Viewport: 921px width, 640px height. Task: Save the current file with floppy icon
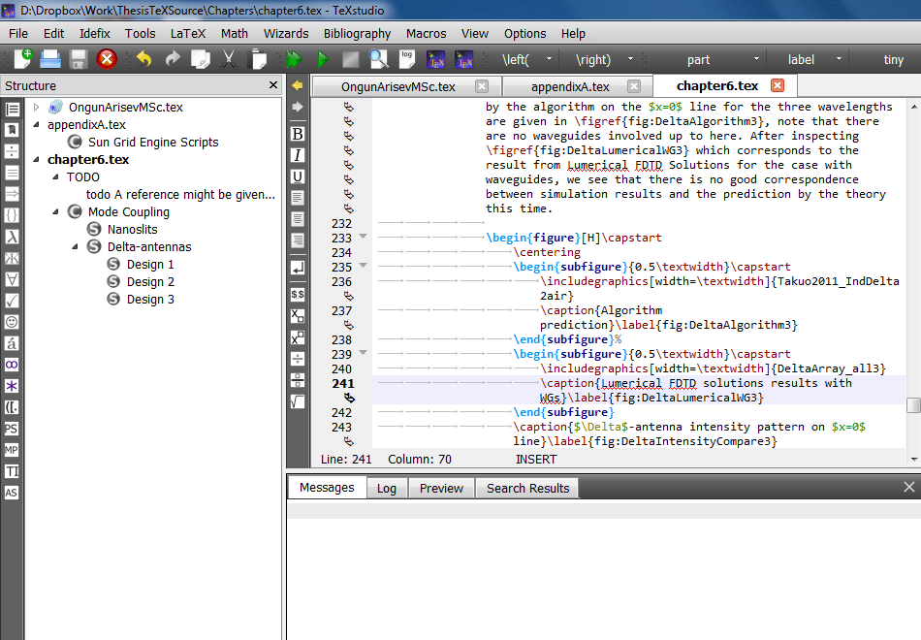tap(79, 59)
